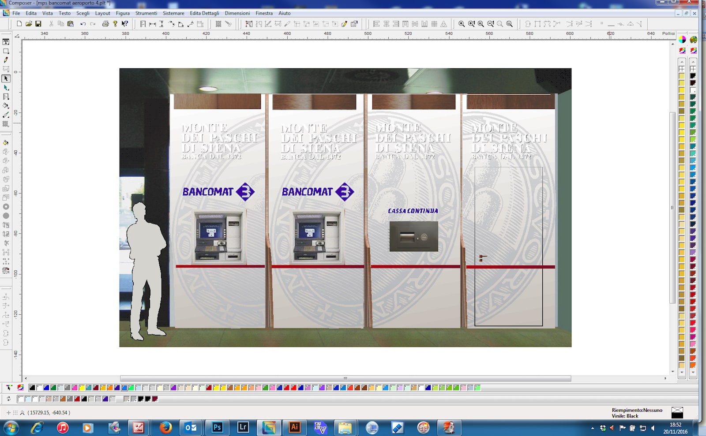The image size is (706, 436).
Task: Click the align horizontal centers icon
Action: (x=386, y=24)
